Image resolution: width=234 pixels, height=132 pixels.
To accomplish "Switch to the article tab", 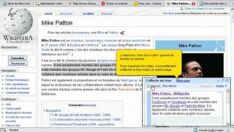I will [x=48, y=14].
